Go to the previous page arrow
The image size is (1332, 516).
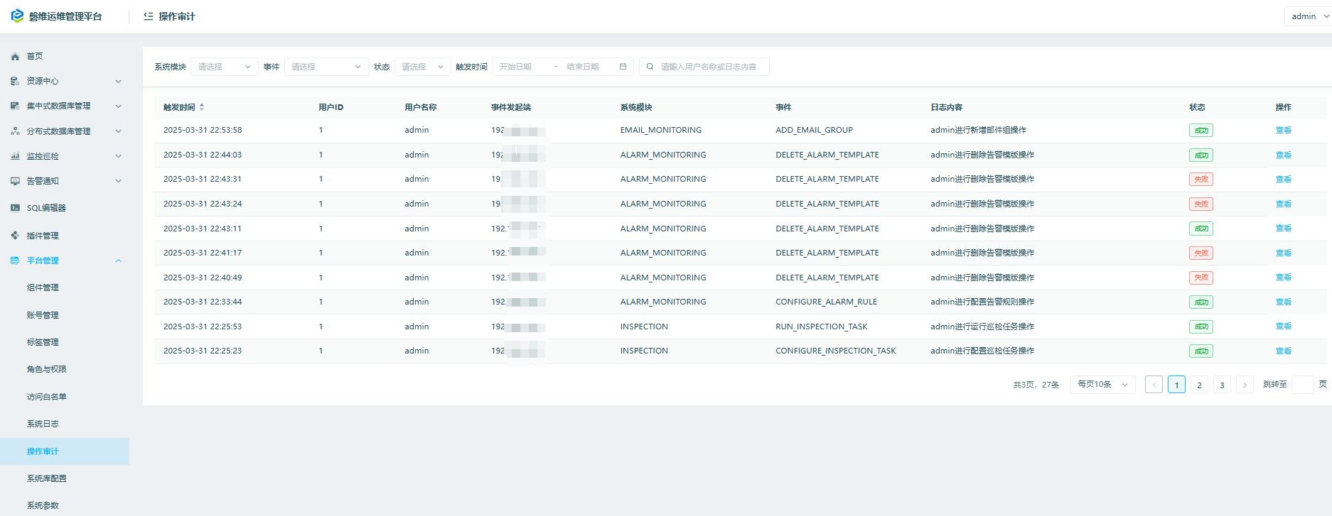[1154, 385]
